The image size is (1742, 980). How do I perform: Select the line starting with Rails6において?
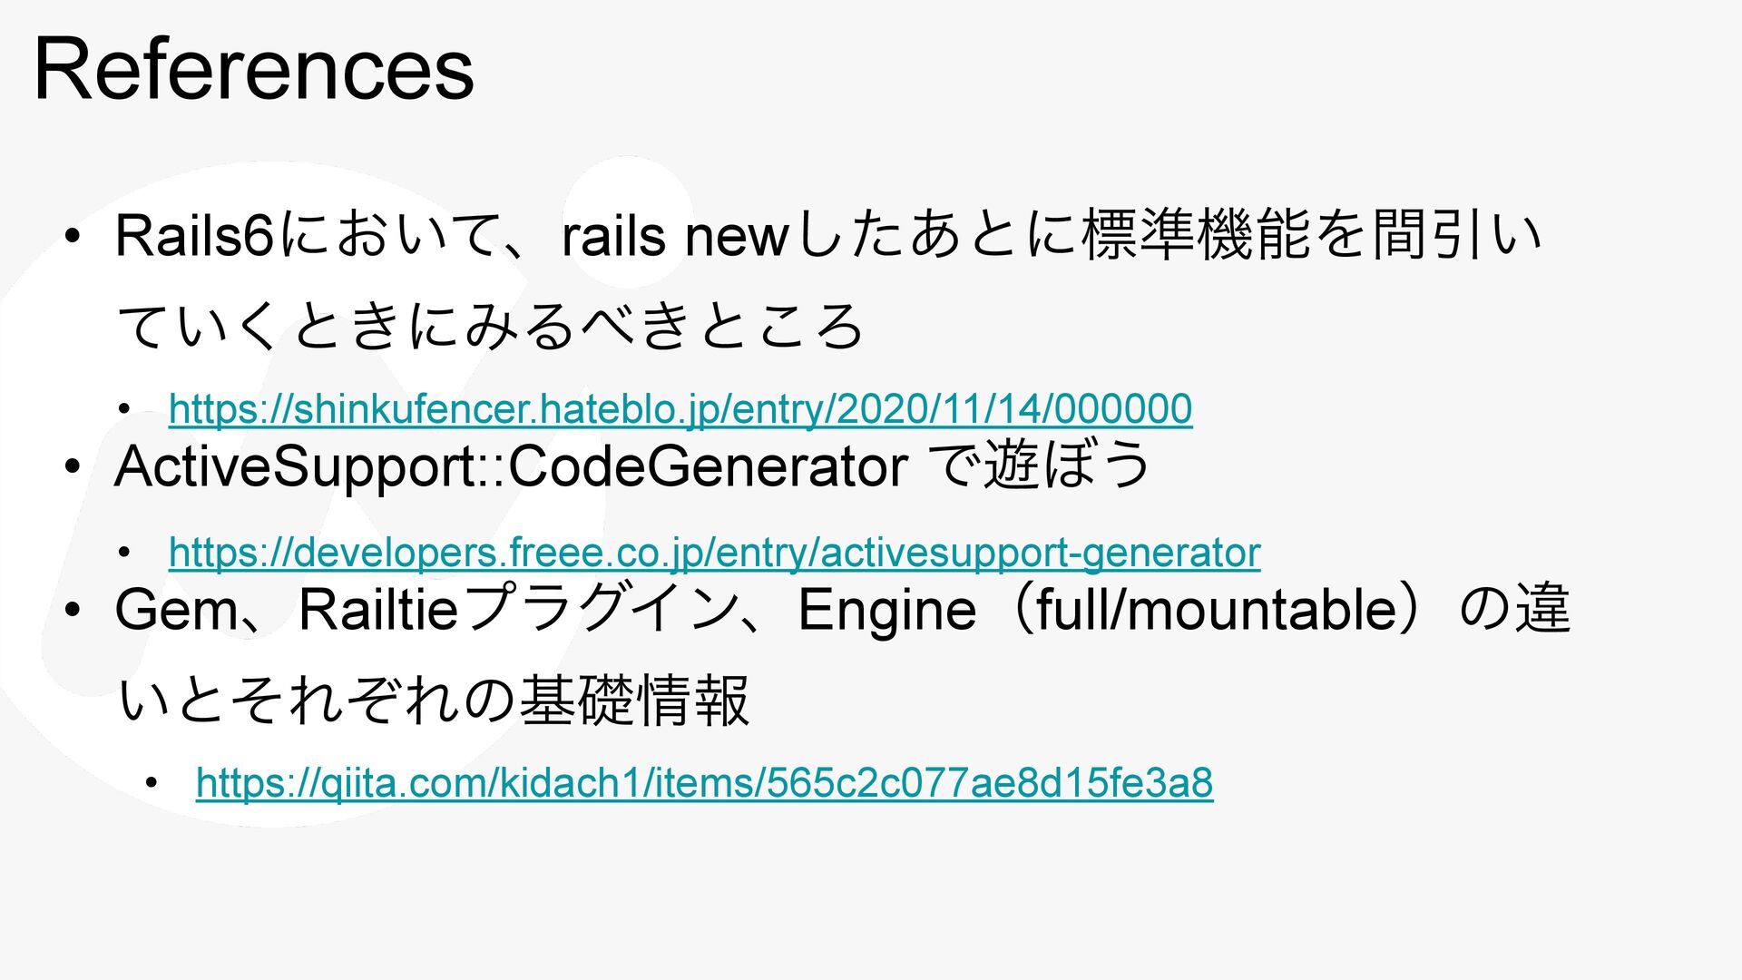[828, 237]
